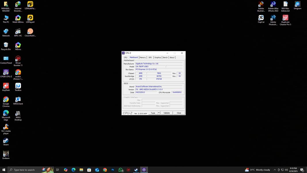Open the MPC-HC desktop icon
Screen dimensions: 307x173
click(18, 33)
